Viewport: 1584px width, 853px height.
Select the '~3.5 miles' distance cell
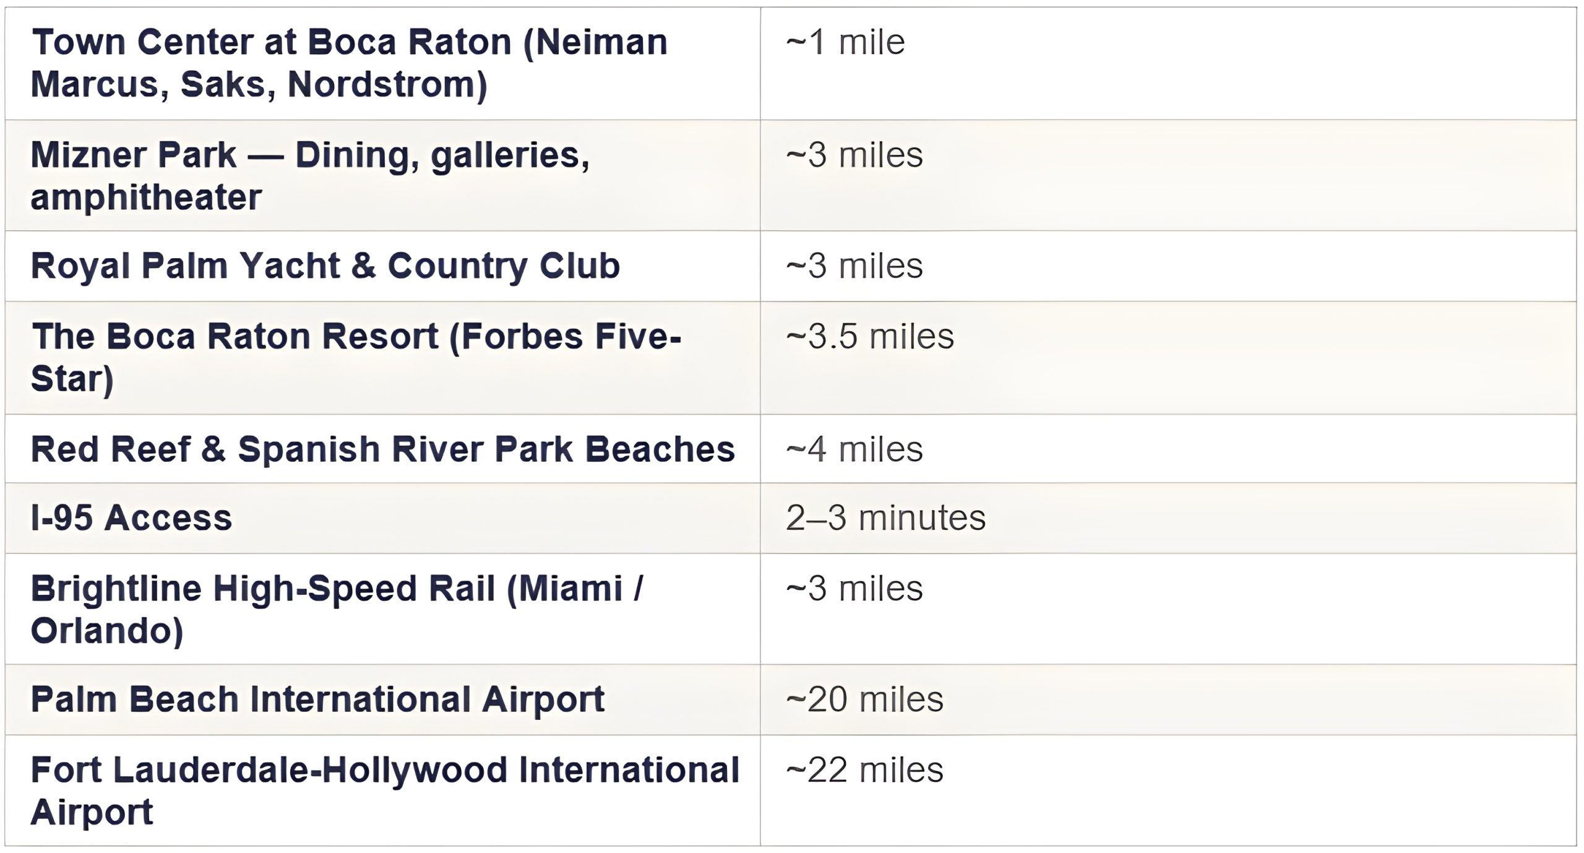coord(869,337)
